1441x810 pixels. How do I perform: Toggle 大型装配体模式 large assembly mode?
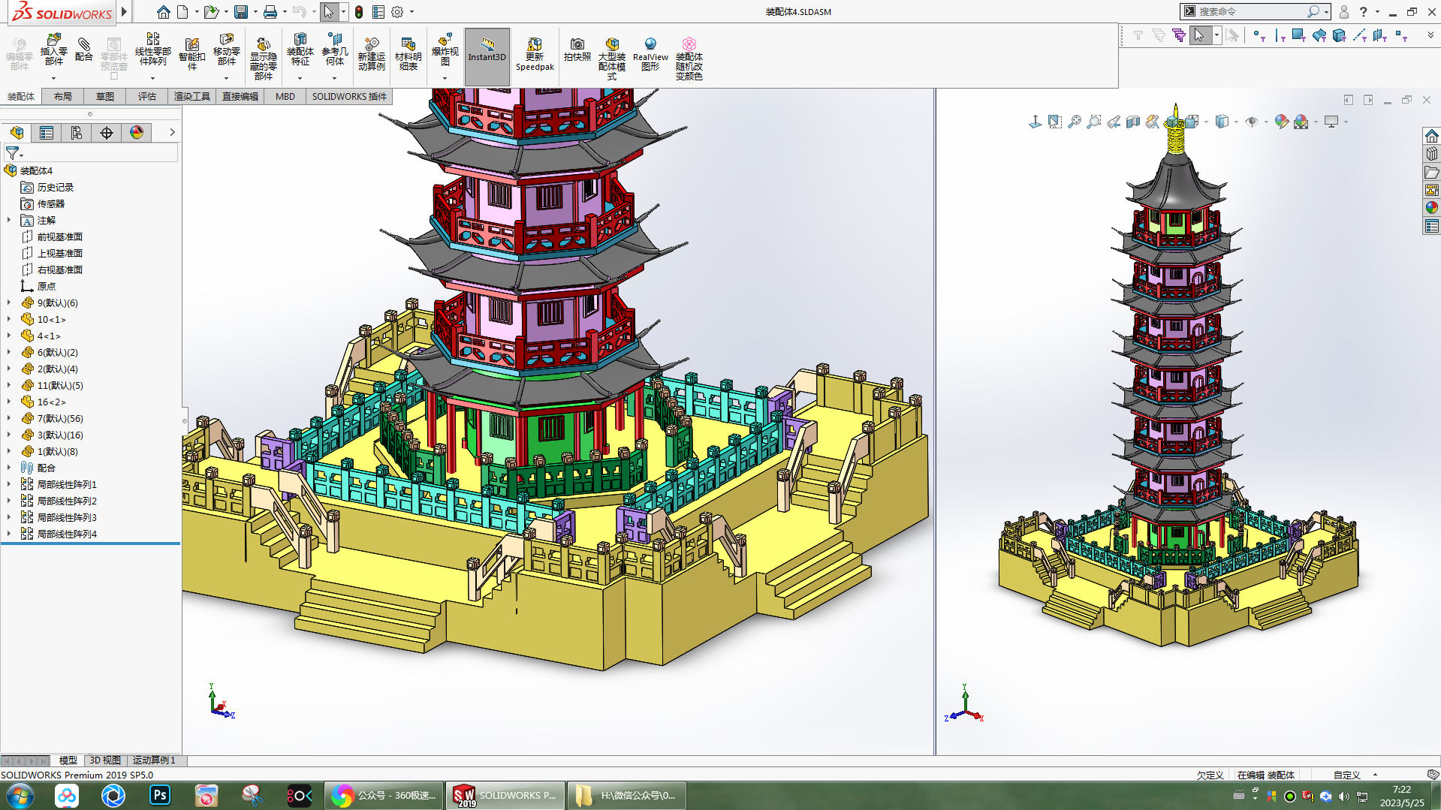(612, 59)
